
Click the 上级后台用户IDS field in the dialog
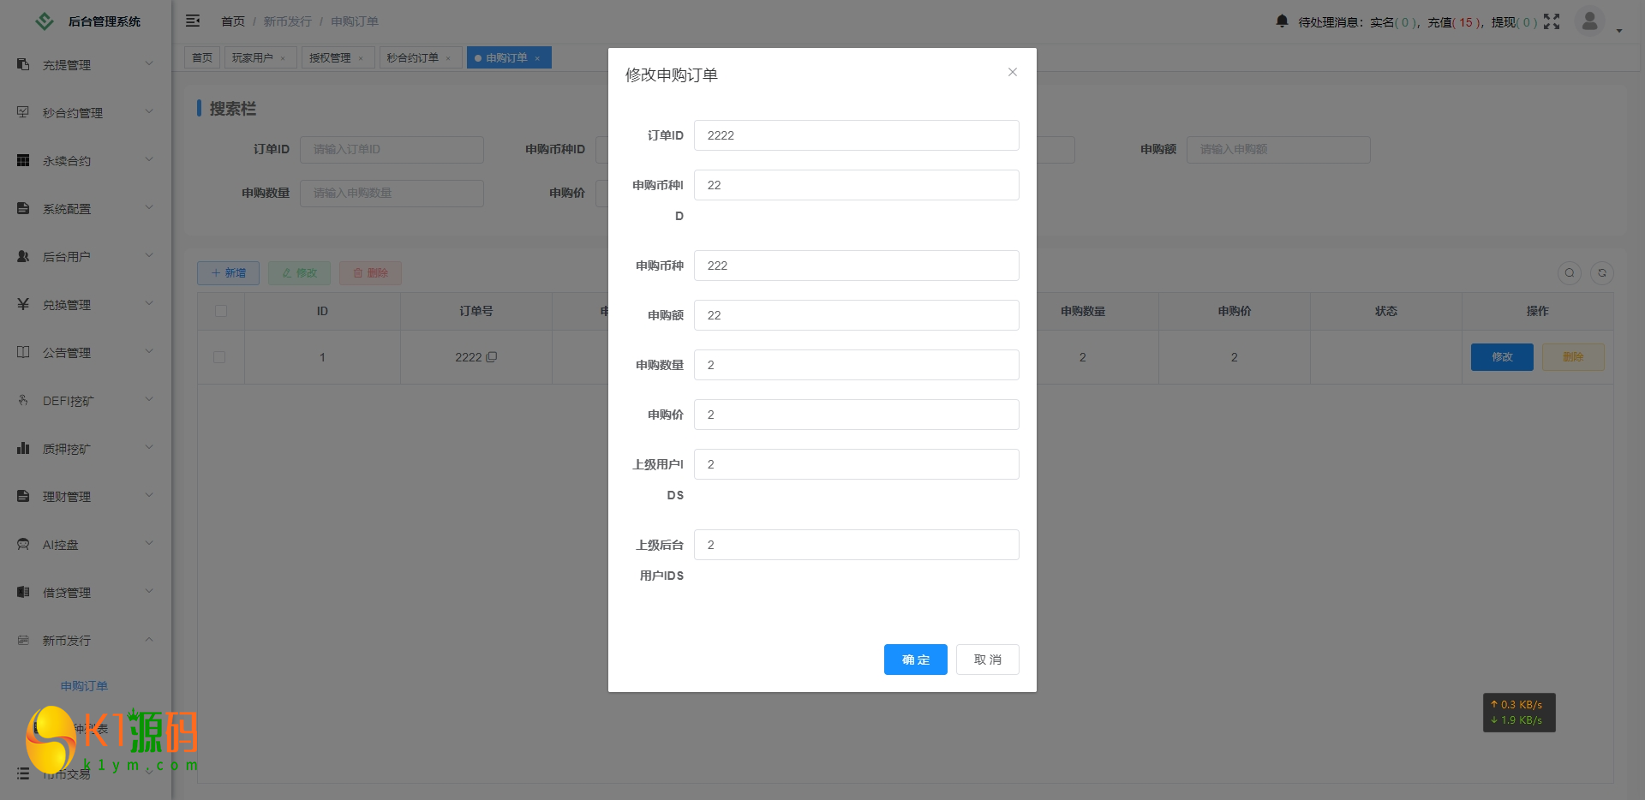[x=857, y=545]
